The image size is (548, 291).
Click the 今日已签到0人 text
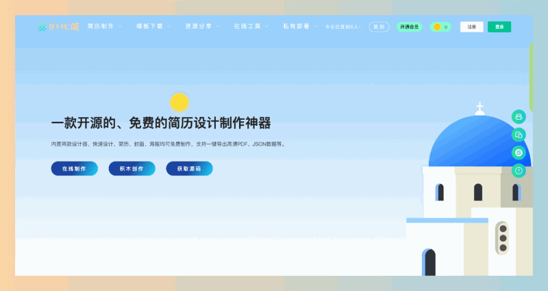coord(342,27)
